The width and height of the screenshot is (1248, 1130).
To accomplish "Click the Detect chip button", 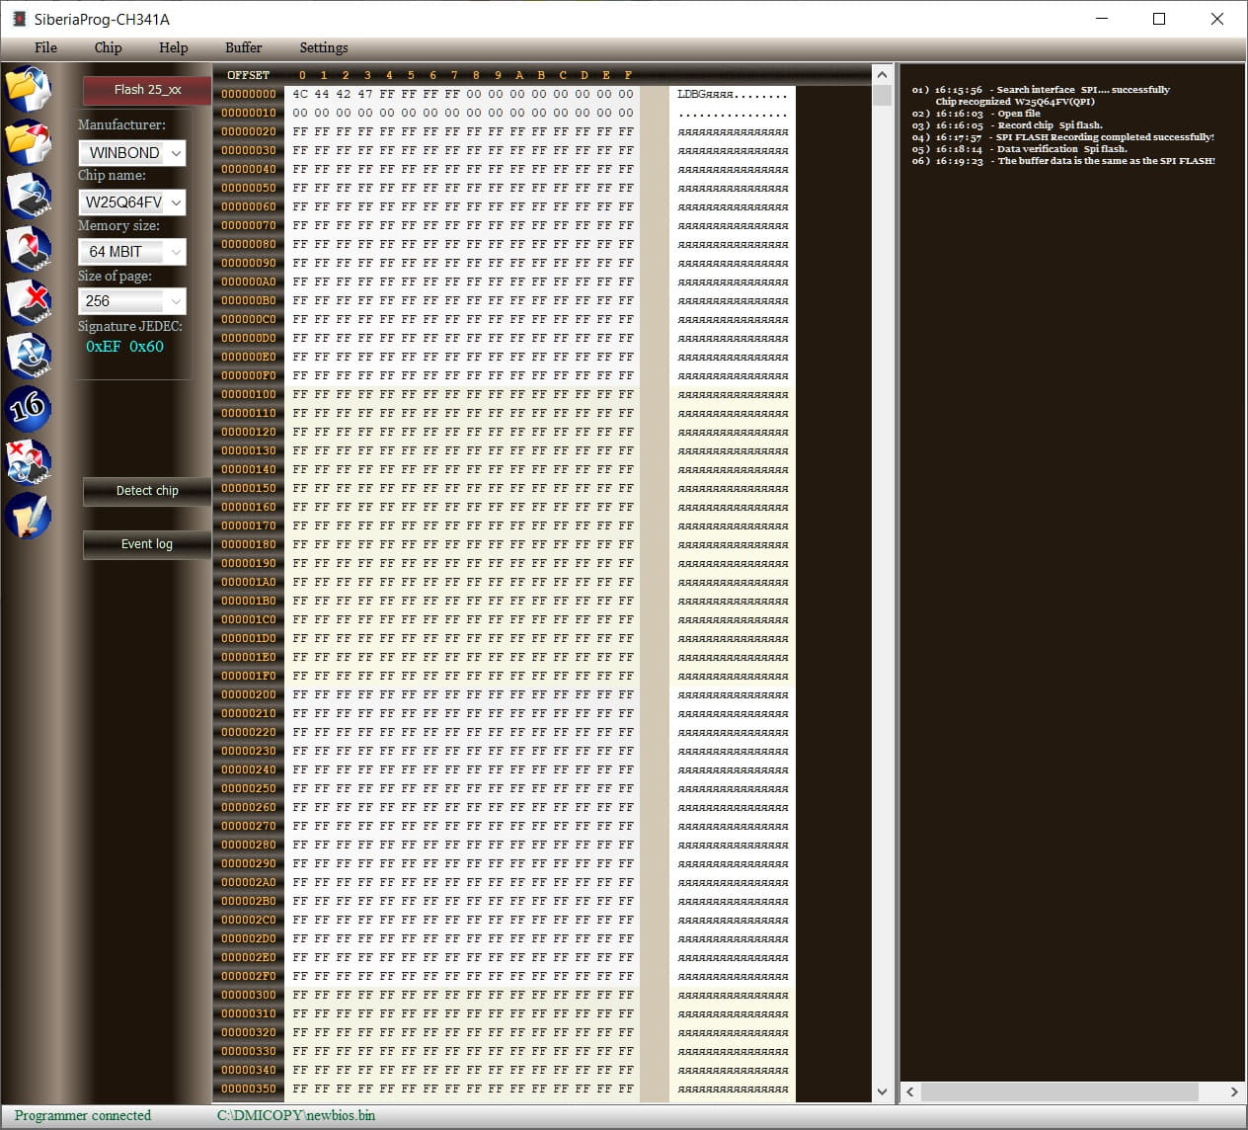I will tap(147, 491).
